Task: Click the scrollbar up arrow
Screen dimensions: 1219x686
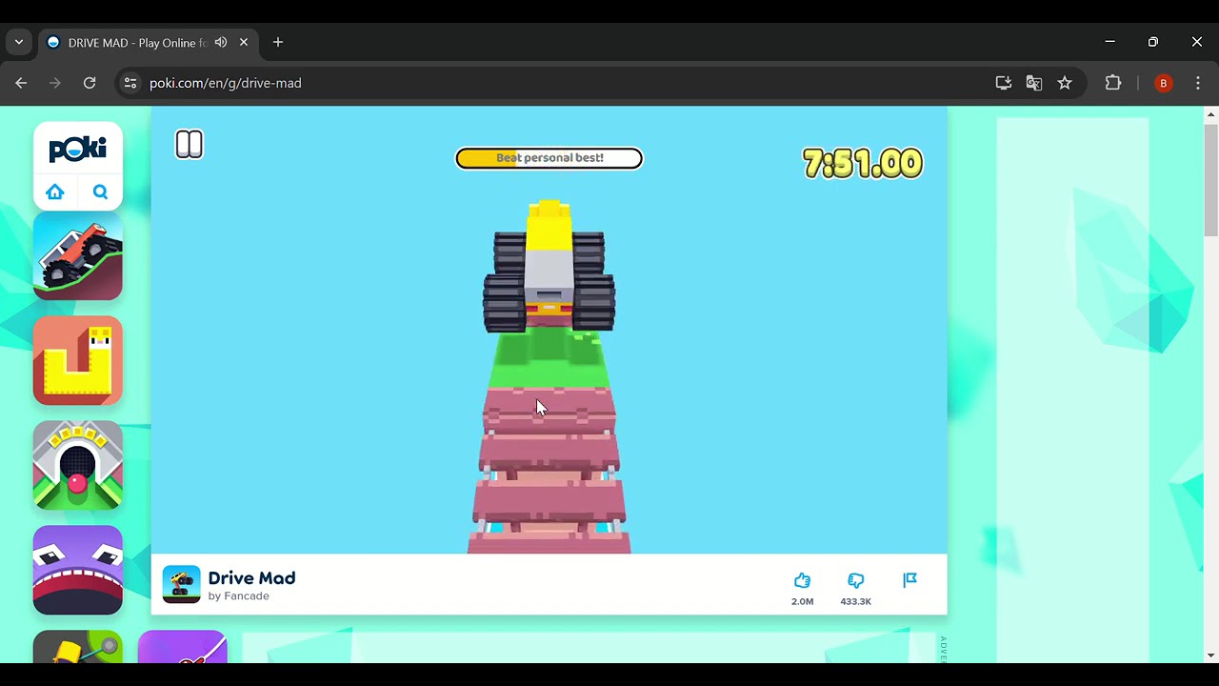Action: click(x=1210, y=114)
